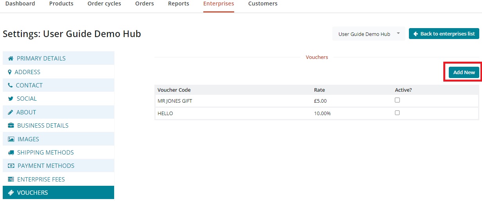Click the home icon beside Primary Details
Viewport: 482px width, 201px height.
(11, 59)
